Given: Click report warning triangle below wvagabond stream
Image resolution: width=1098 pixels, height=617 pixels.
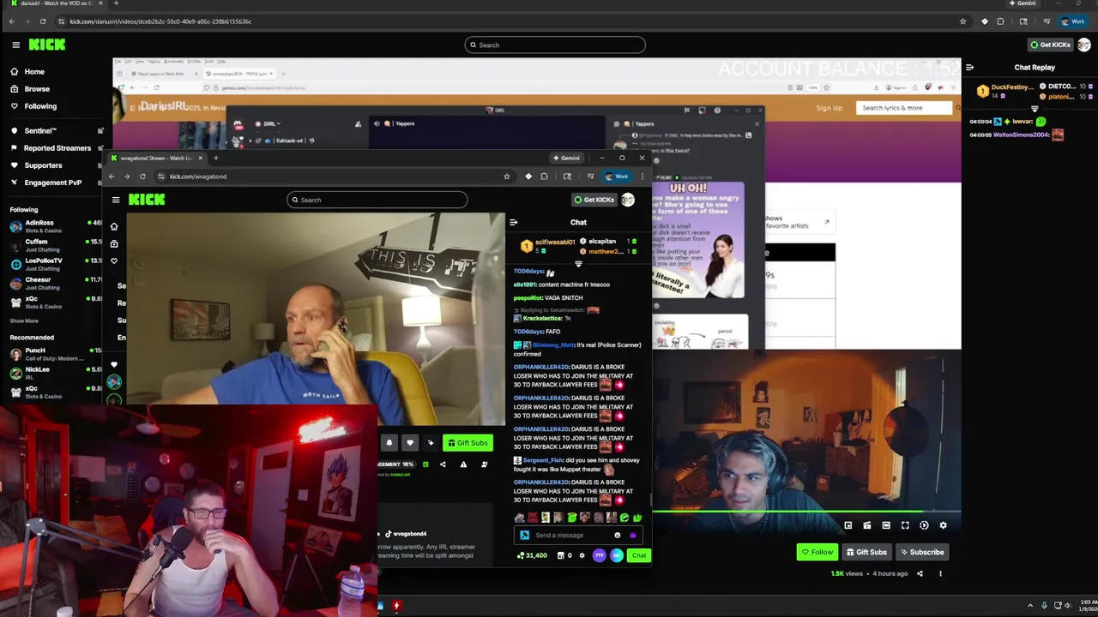Looking at the screenshot, I should coord(463,464).
